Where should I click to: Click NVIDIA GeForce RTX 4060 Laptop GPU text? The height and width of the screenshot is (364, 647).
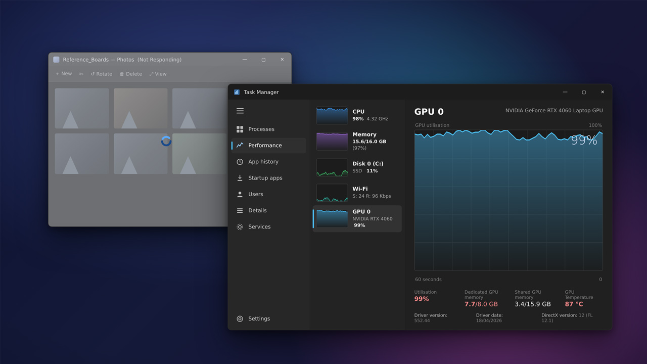[554, 111]
